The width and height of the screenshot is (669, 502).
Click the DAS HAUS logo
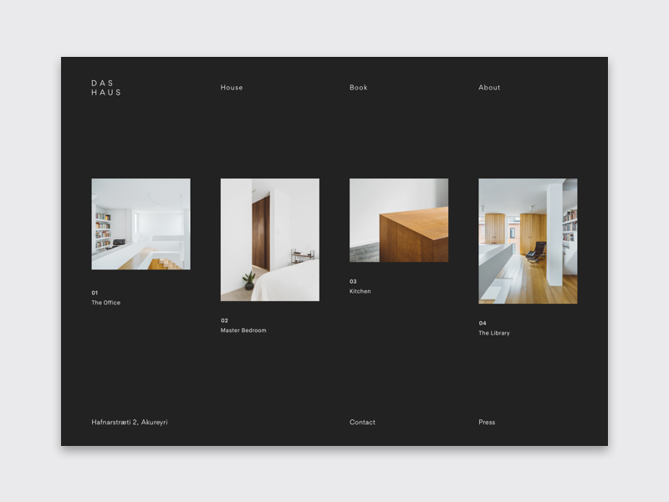106,88
